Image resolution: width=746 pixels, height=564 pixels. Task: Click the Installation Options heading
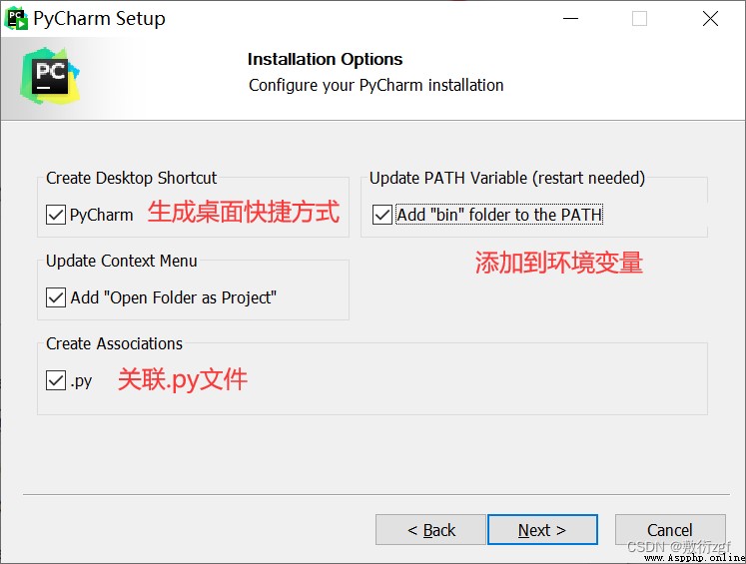pyautogui.click(x=325, y=60)
